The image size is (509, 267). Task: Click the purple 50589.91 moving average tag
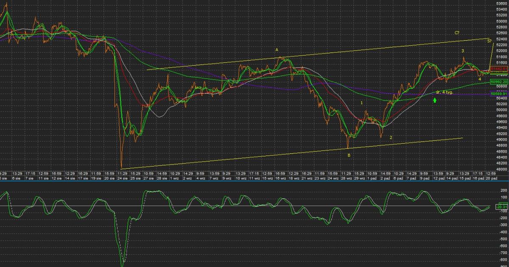pyautogui.click(x=499, y=94)
